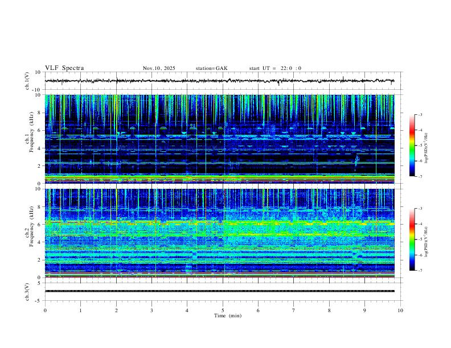Click the "station=GAK" header label
This screenshot has width=451, height=348.
point(211,68)
